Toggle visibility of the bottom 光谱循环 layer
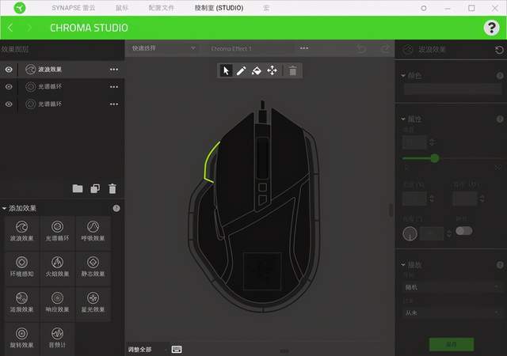The image size is (507, 356). 9,104
